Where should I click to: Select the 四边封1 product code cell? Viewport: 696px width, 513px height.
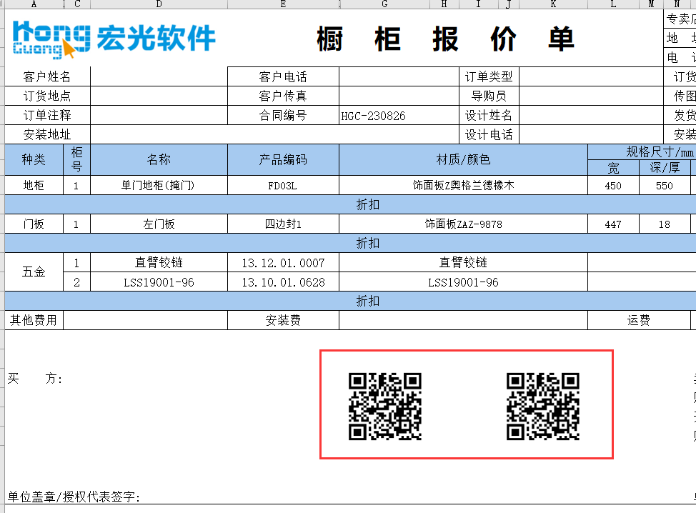click(x=283, y=224)
